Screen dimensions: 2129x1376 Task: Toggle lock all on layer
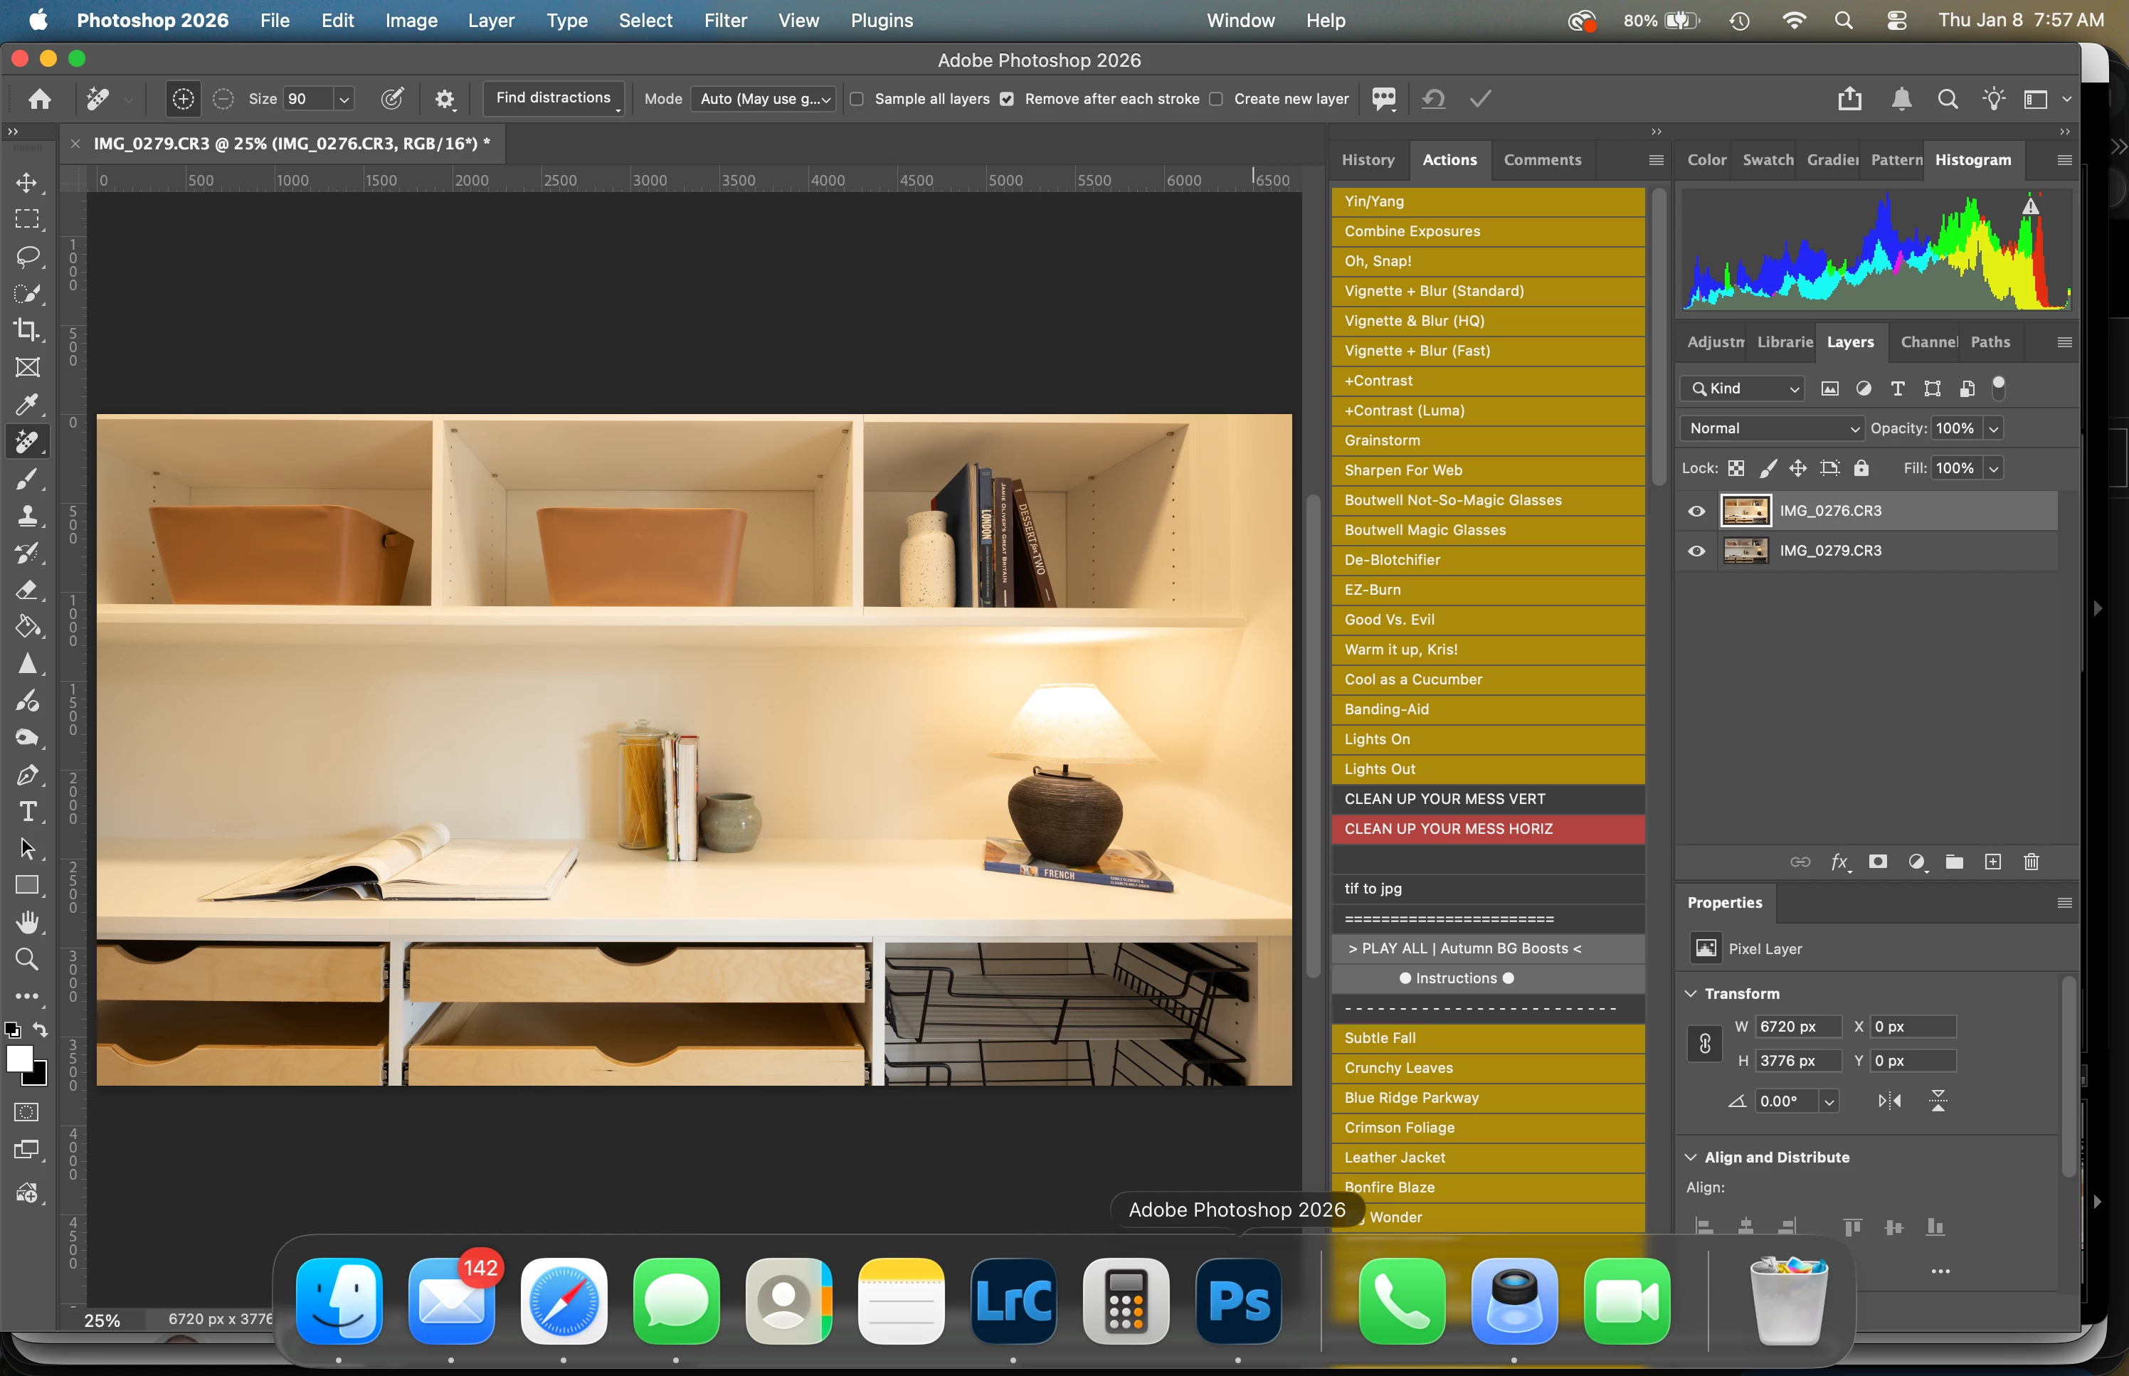point(1861,467)
